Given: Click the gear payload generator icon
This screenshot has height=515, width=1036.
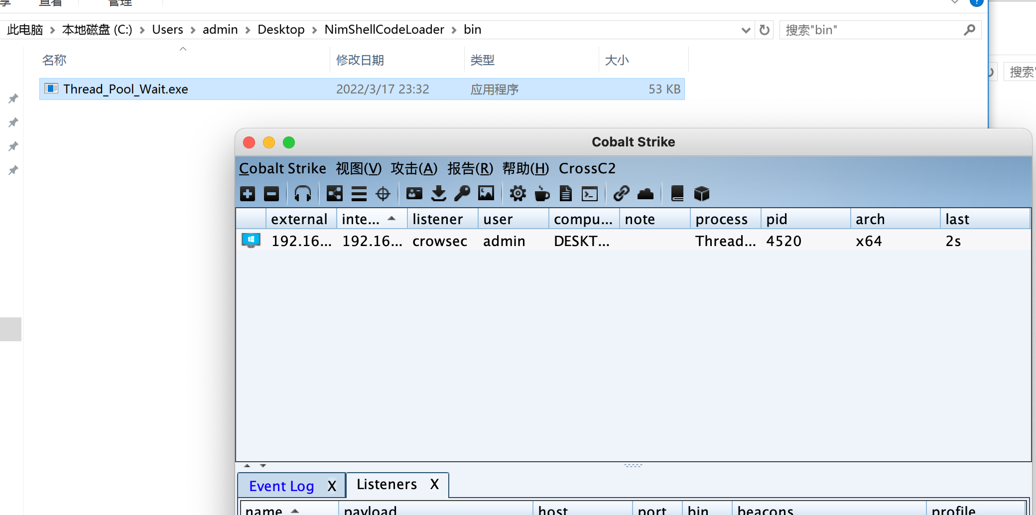Looking at the screenshot, I should pos(518,194).
